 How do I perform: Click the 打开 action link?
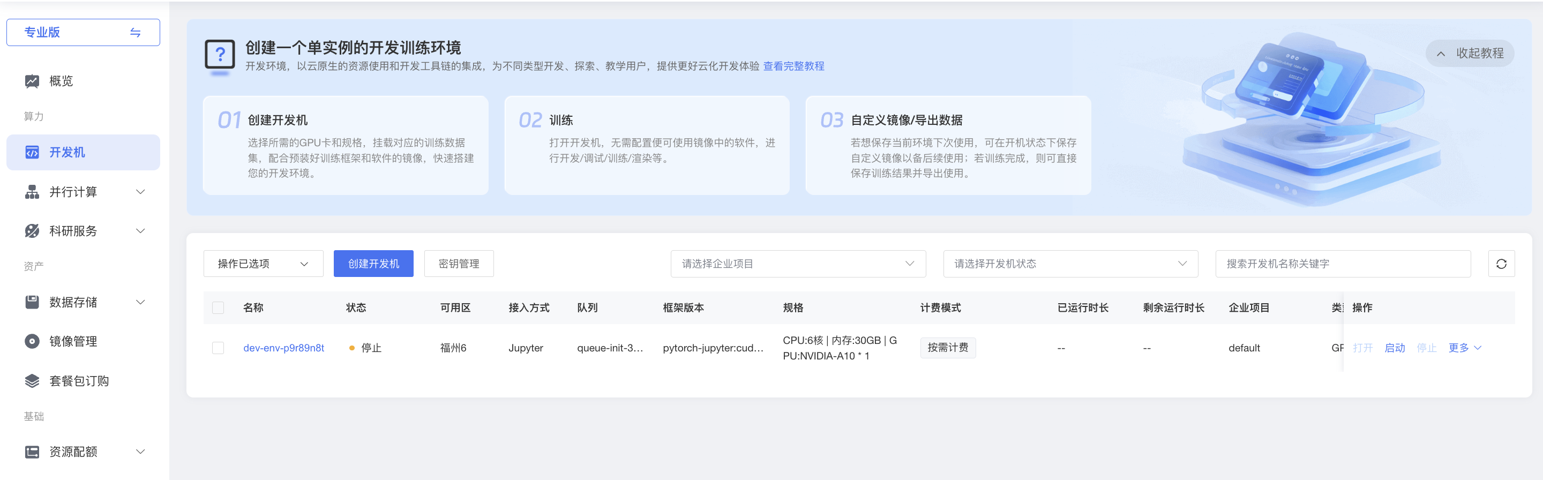click(1362, 348)
